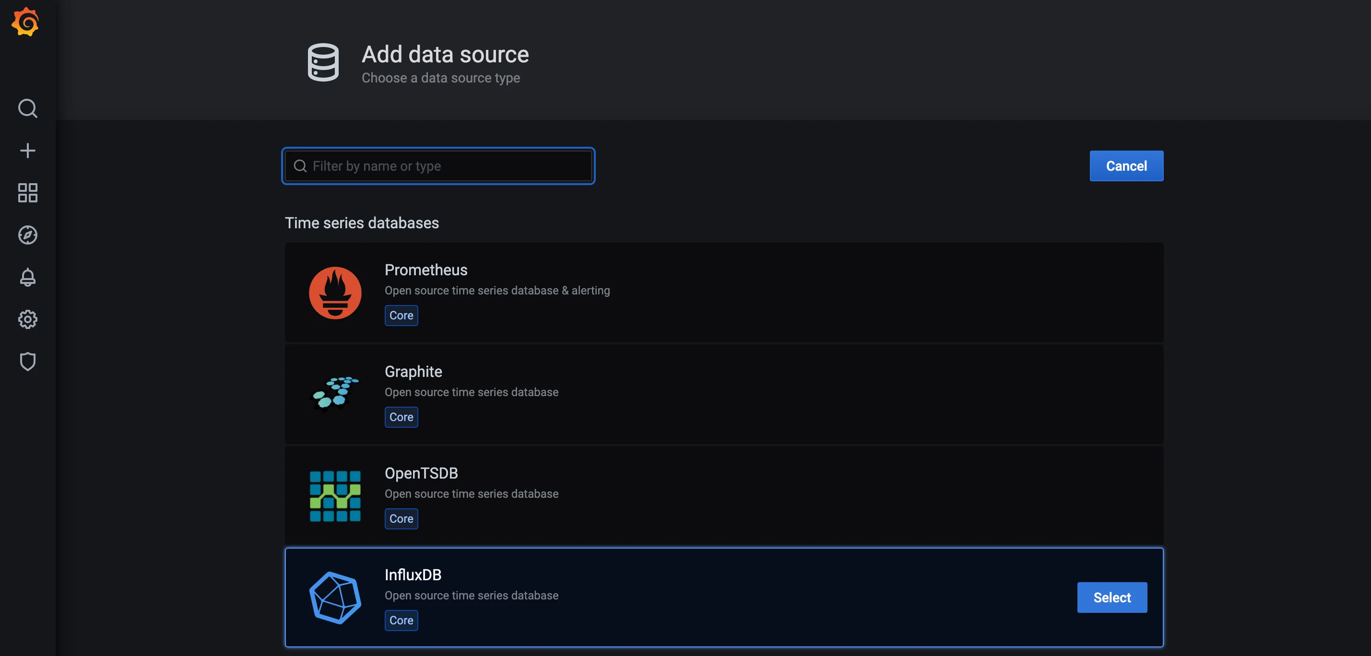Click 'Choose a data source type' subtitle
Viewport: 1371px width, 656px height.
(x=441, y=78)
